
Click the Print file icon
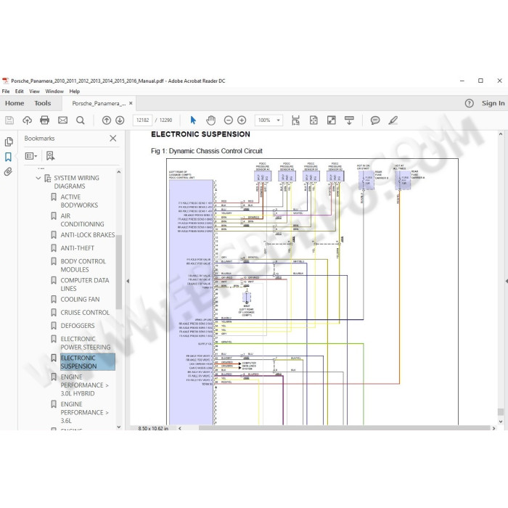[x=44, y=120]
